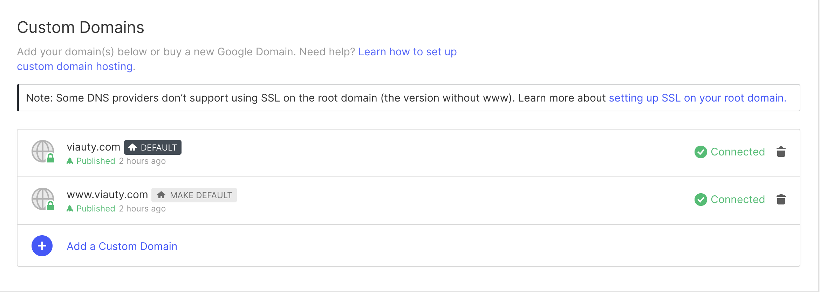
Task: Open the setting up SSL on root domain link
Action: [x=697, y=98]
